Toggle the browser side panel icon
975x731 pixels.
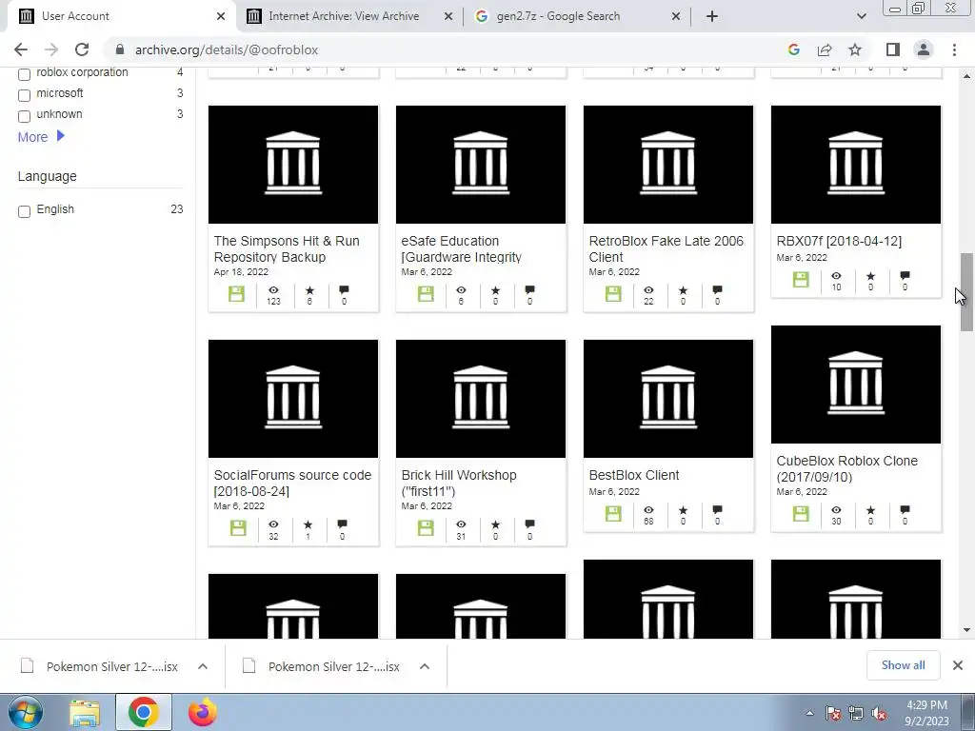click(893, 49)
